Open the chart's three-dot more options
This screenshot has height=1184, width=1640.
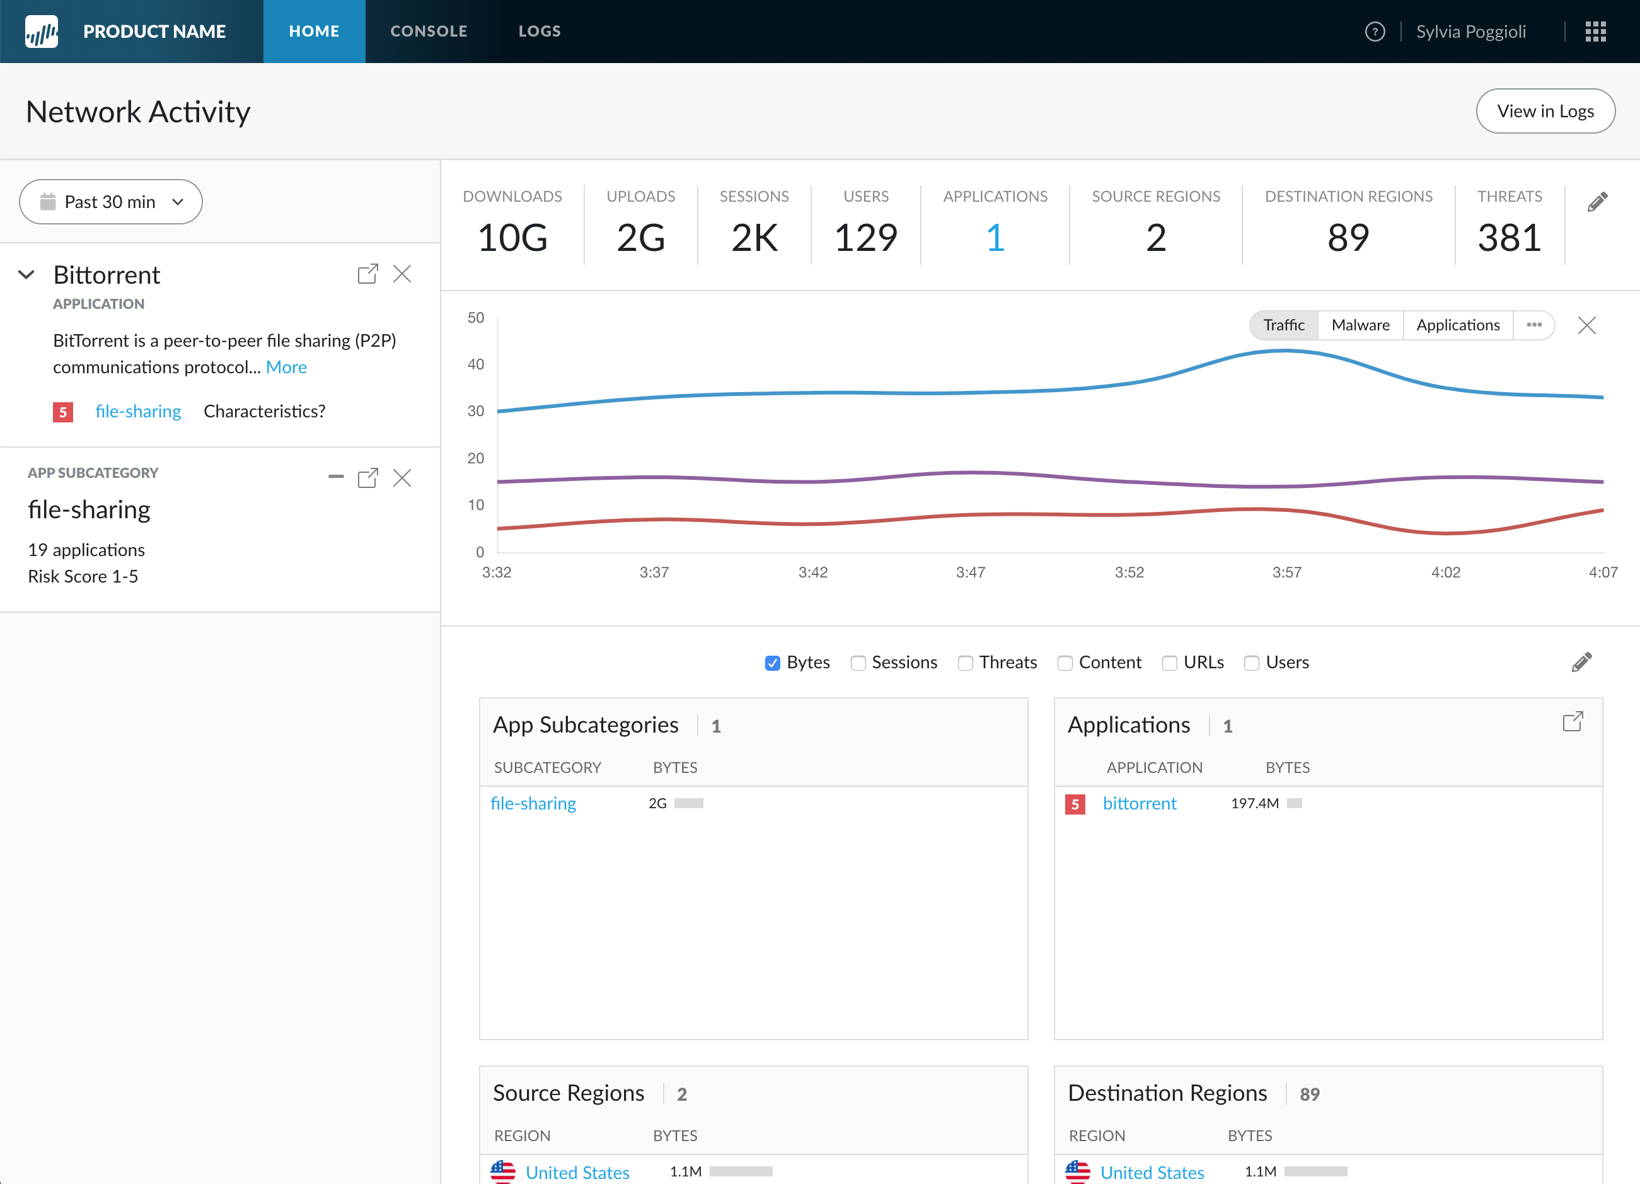coord(1533,325)
